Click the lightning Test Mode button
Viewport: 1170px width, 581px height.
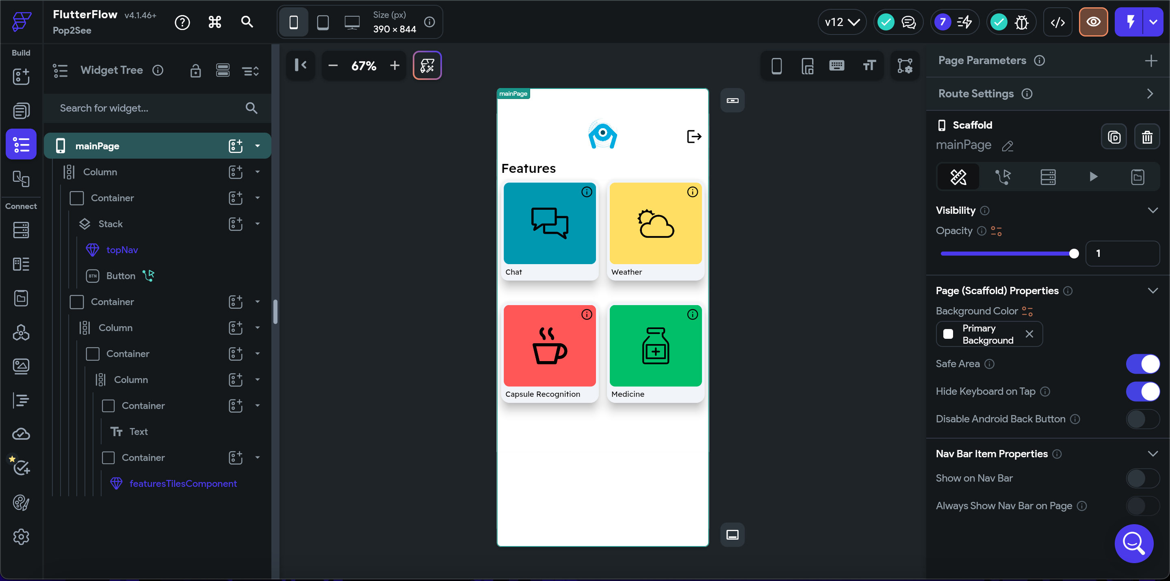tap(1130, 22)
